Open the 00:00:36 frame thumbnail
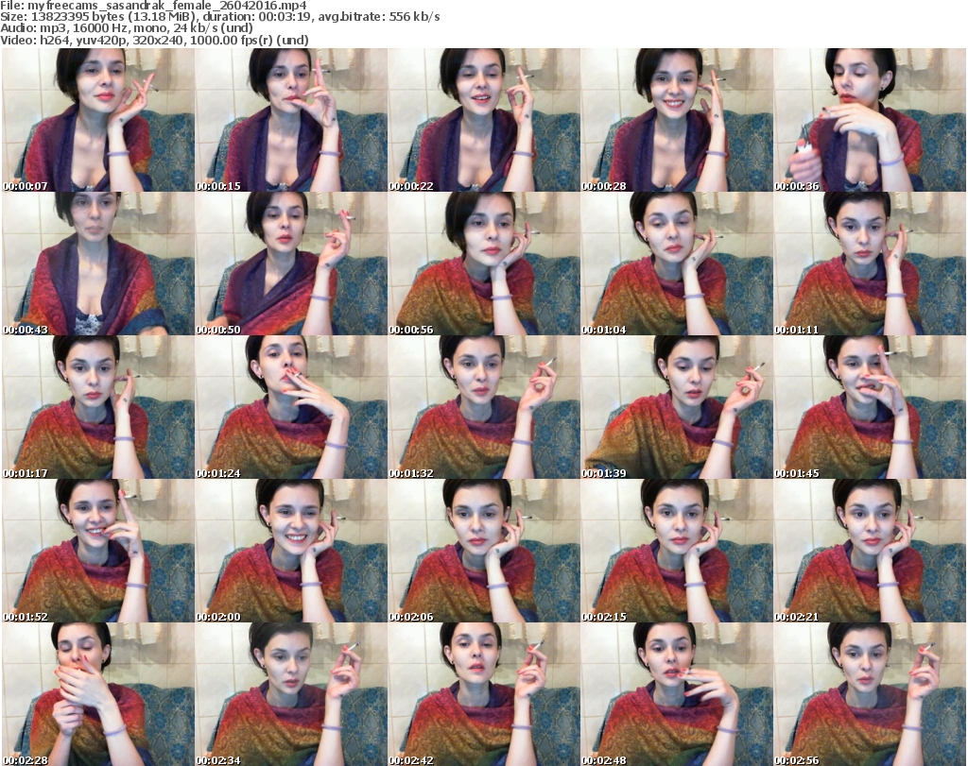Screen dimensions: 968x766 (870, 120)
